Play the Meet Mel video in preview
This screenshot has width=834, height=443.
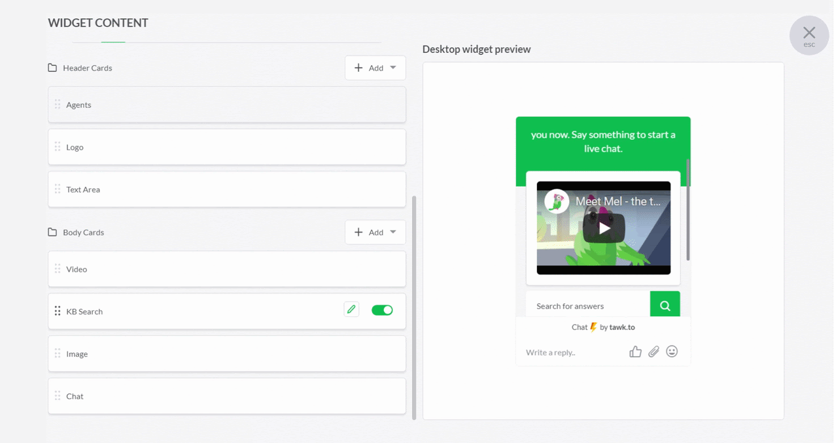pos(604,228)
